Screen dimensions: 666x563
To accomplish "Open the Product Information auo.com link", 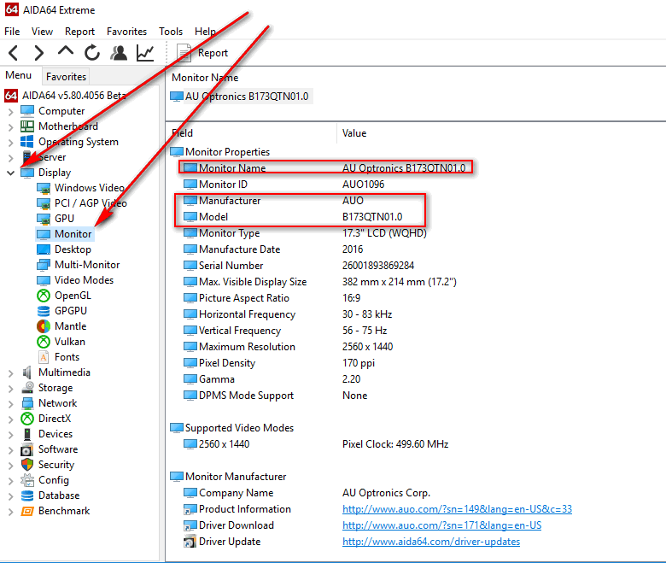I will point(457,509).
